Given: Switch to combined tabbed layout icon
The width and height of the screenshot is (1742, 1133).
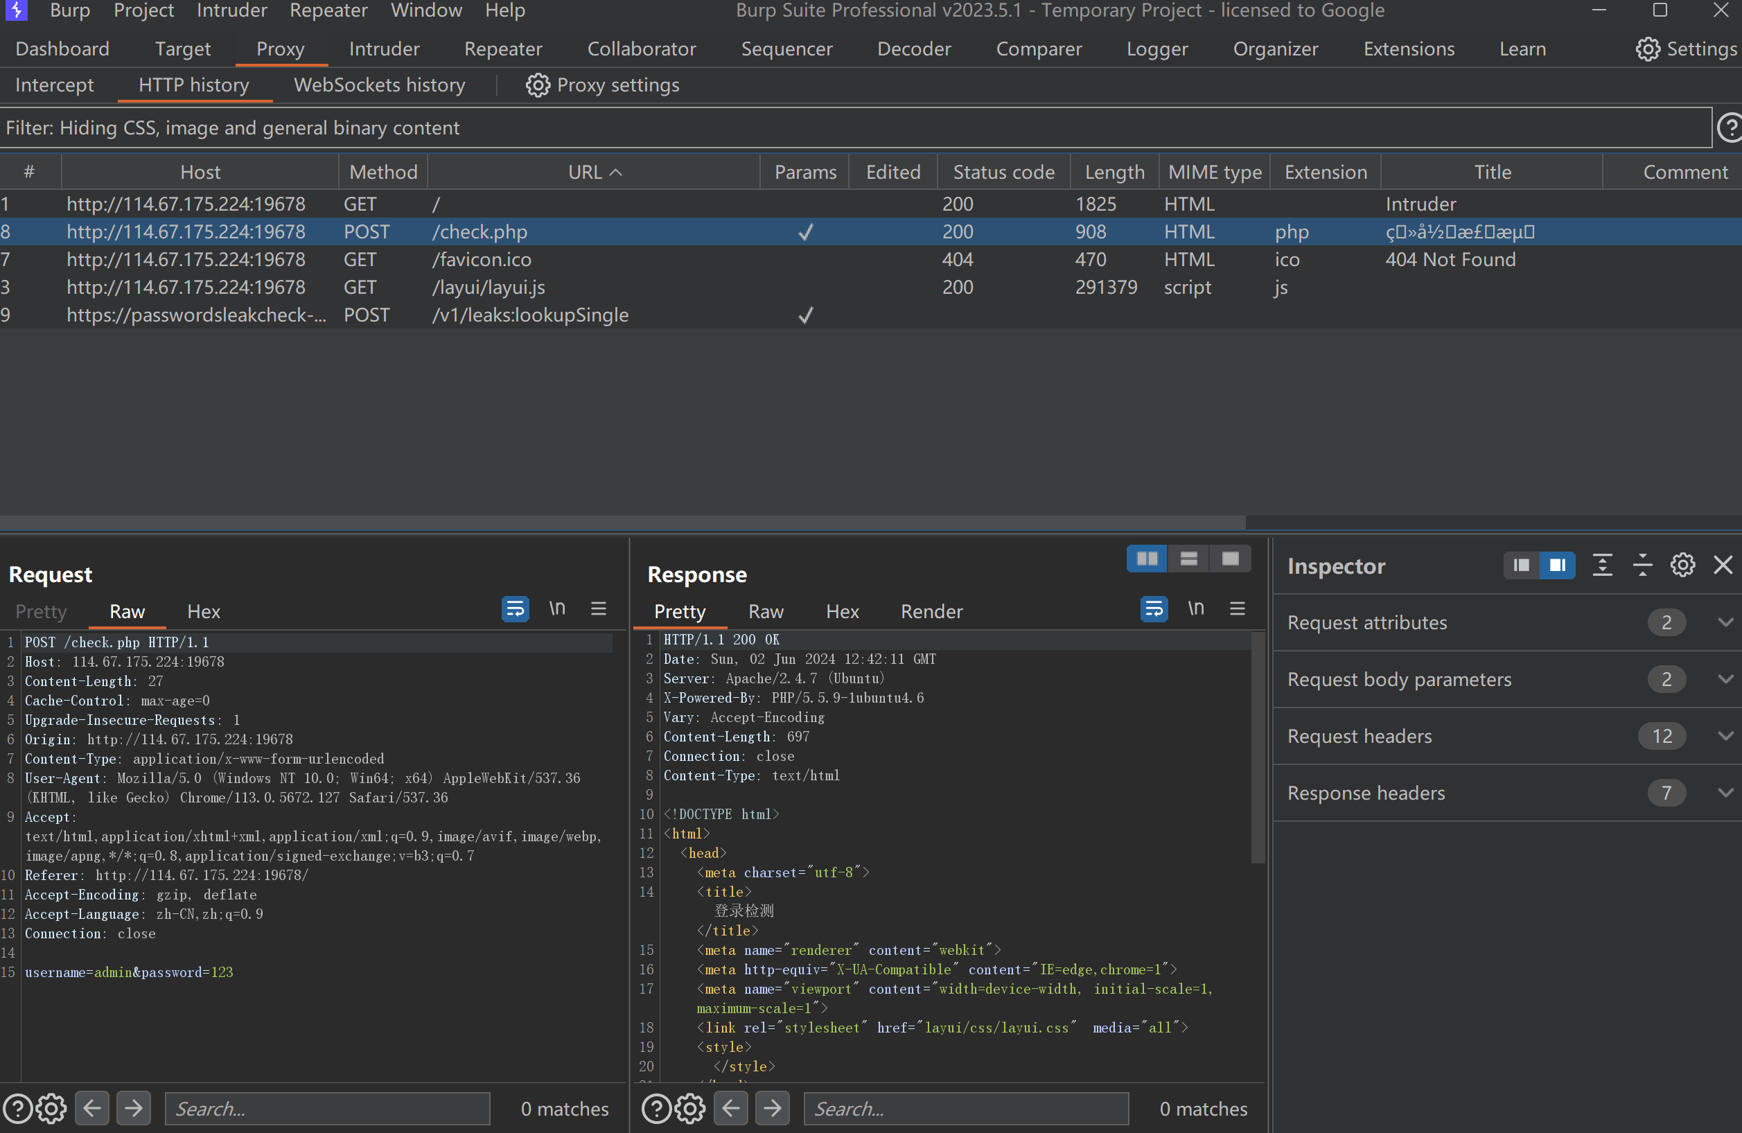Looking at the screenshot, I should click(x=1231, y=559).
